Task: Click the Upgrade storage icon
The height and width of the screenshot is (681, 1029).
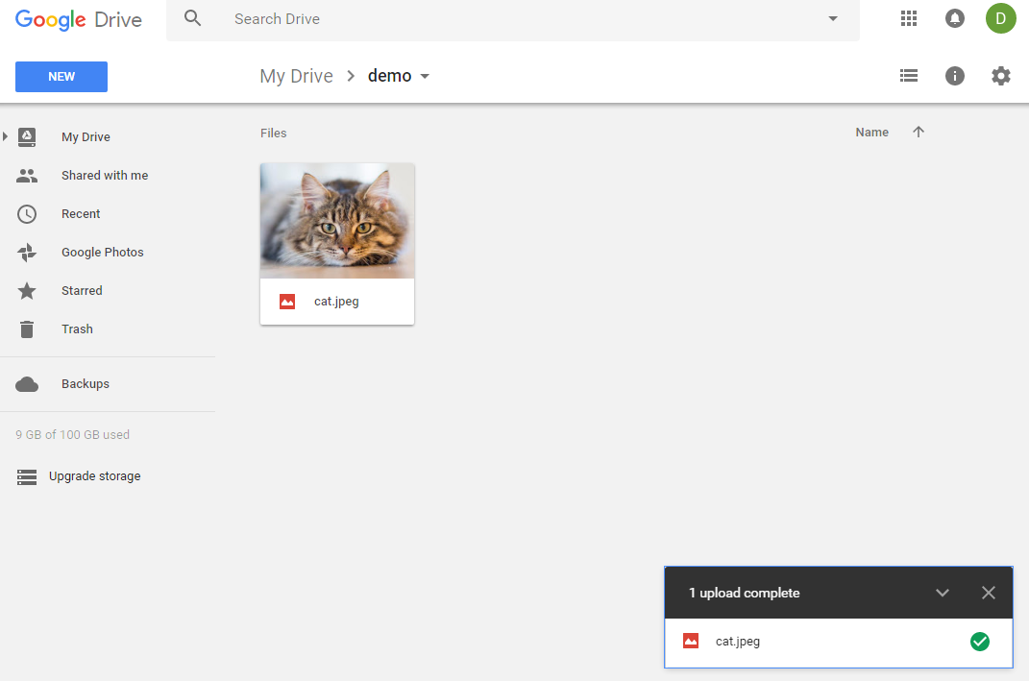Action: (x=27, y=477)
